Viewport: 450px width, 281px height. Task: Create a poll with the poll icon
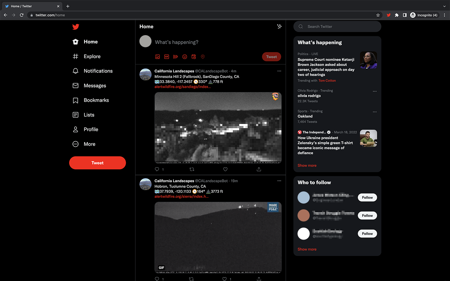point(176,57)
